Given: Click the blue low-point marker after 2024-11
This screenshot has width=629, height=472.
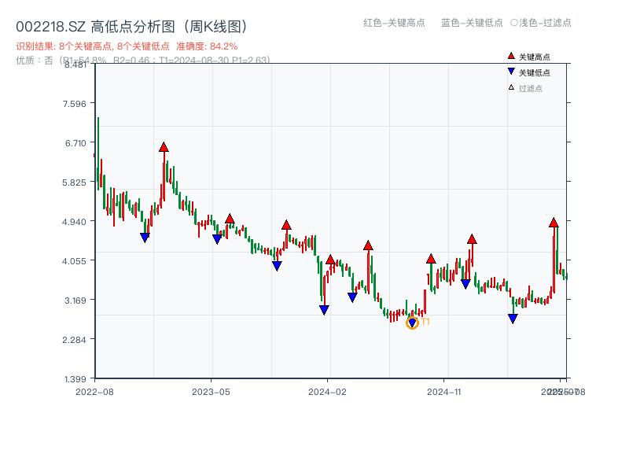Looking at the screenshot, I should click(513, 319).
